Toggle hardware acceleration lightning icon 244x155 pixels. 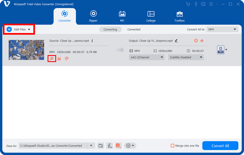click(x=109, y=146)
